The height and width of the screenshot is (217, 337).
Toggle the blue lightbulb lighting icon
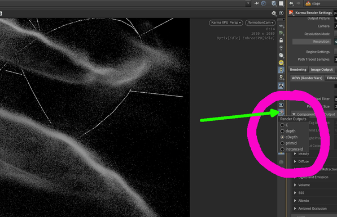(281, 70)
